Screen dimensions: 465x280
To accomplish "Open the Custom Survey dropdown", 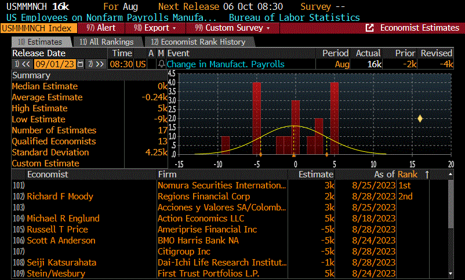I will tap(232, 28).
